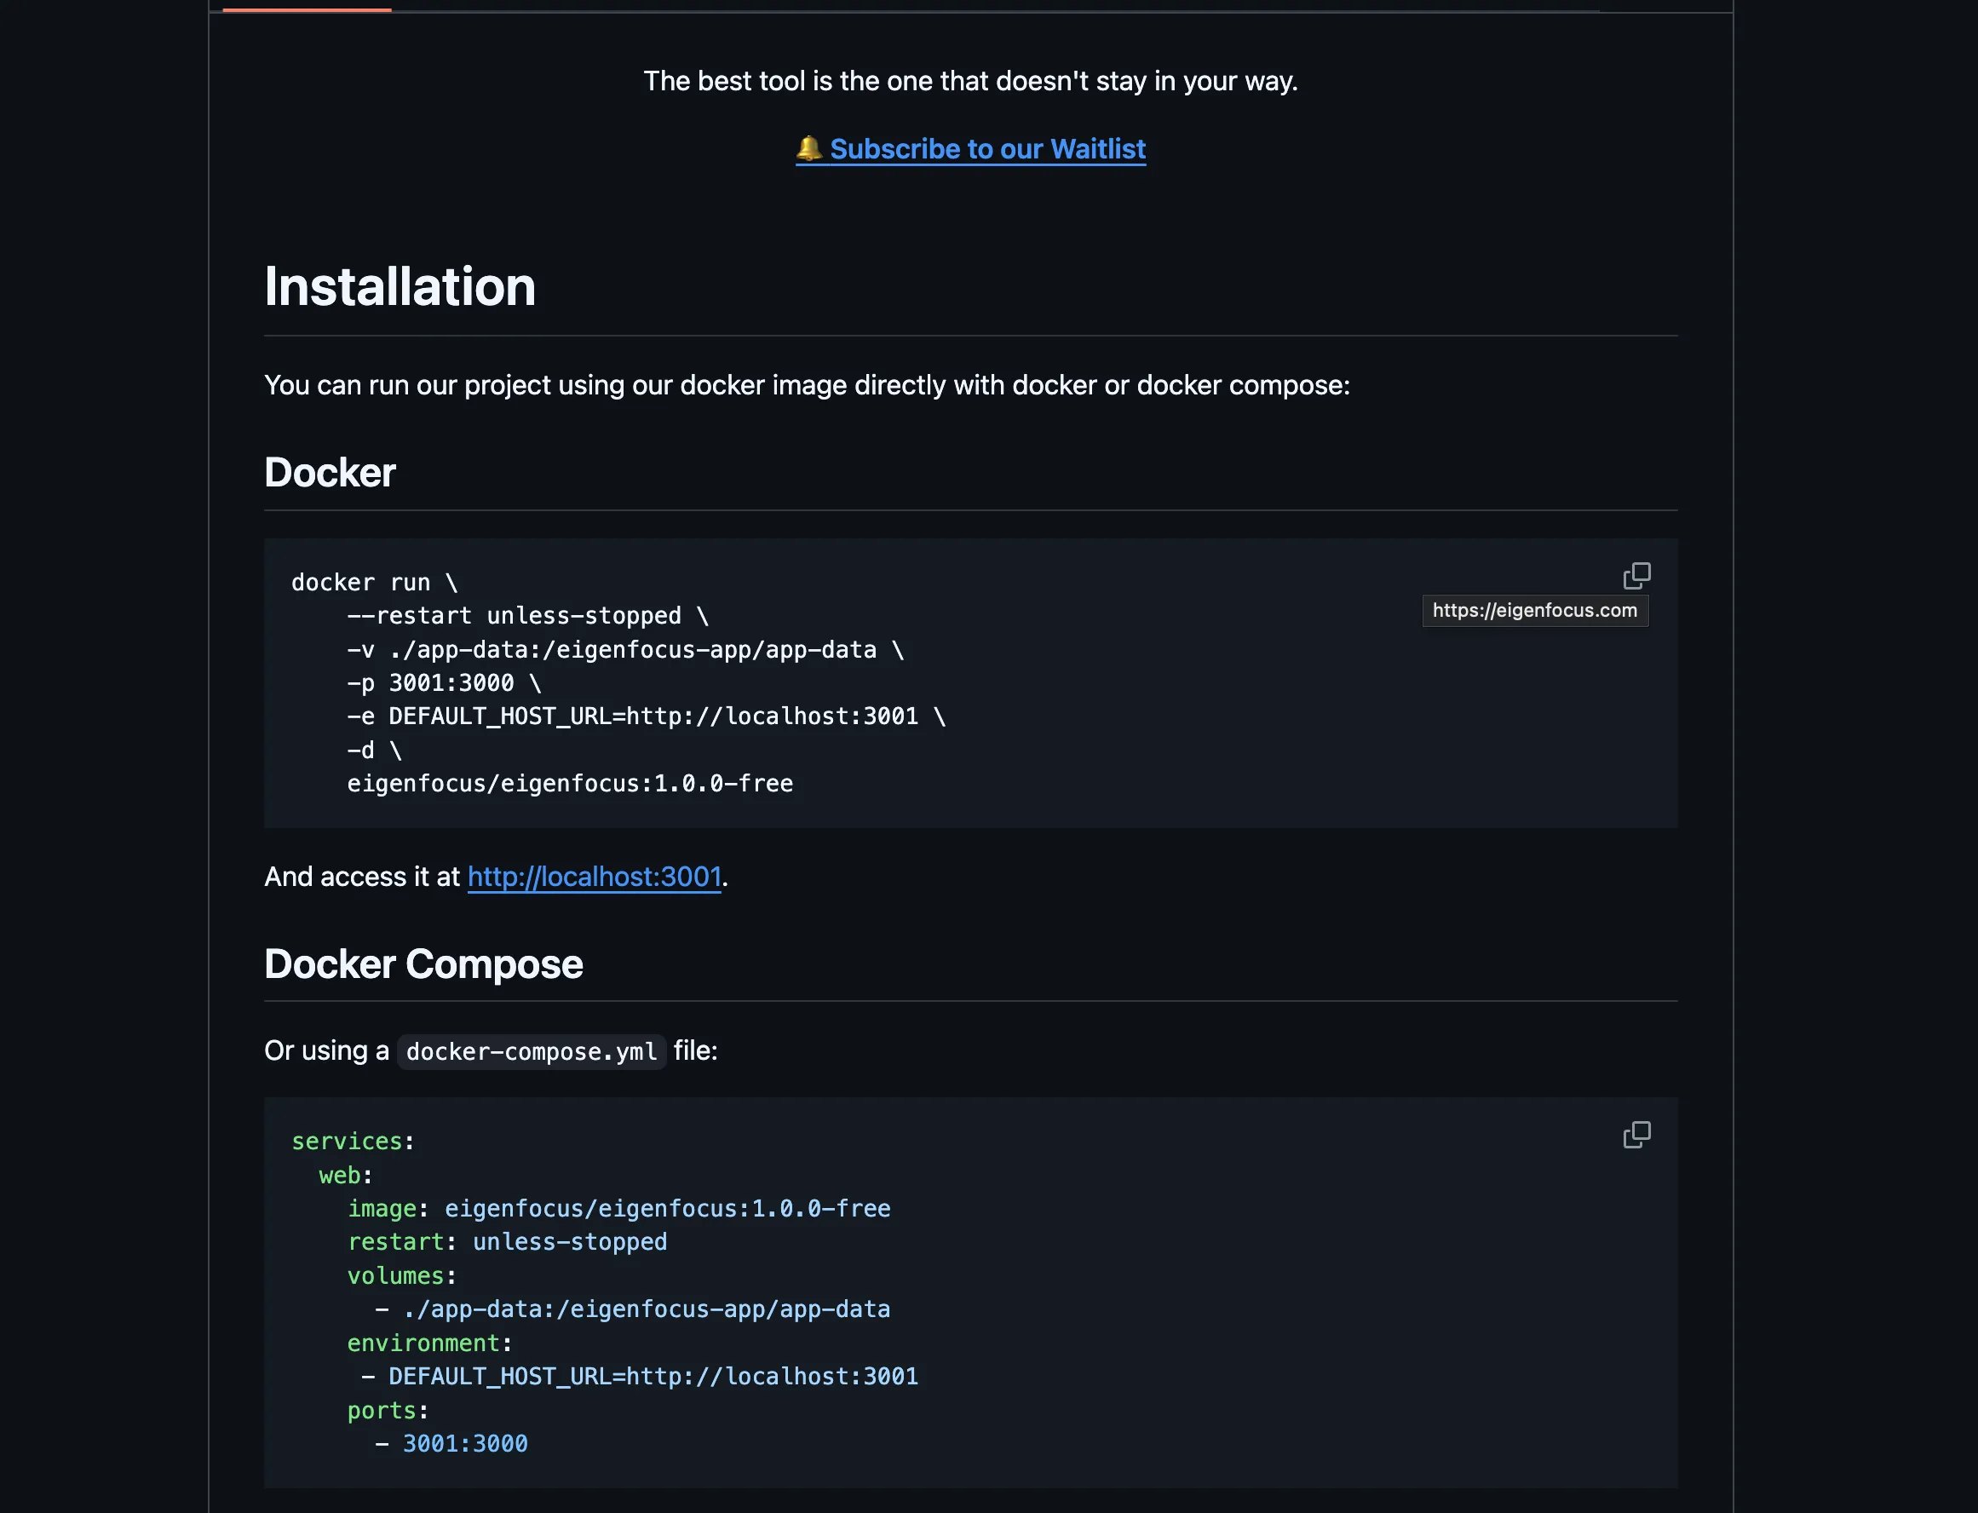Image resolution: width=1978 pixels, height=1513 pixels.
Task: Click the 'You can run our project' paragraph
Action: 807,385
